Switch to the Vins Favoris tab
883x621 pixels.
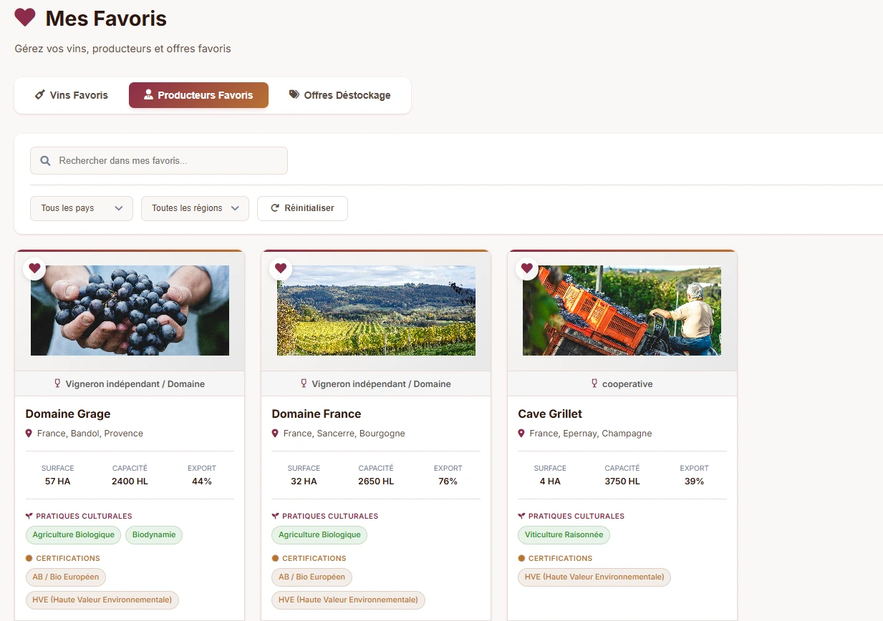[72, 95]
